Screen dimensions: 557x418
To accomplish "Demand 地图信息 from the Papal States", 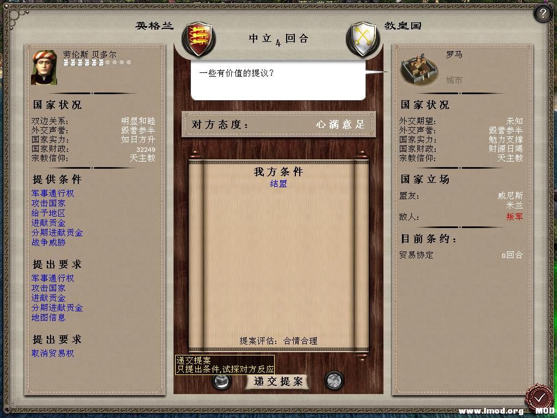I will pos(48,317).
